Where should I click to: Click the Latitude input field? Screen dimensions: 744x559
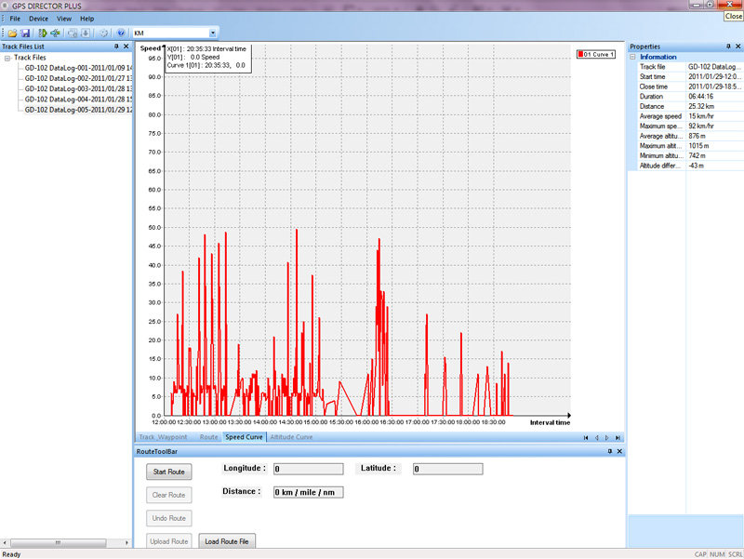pos(448,469)
